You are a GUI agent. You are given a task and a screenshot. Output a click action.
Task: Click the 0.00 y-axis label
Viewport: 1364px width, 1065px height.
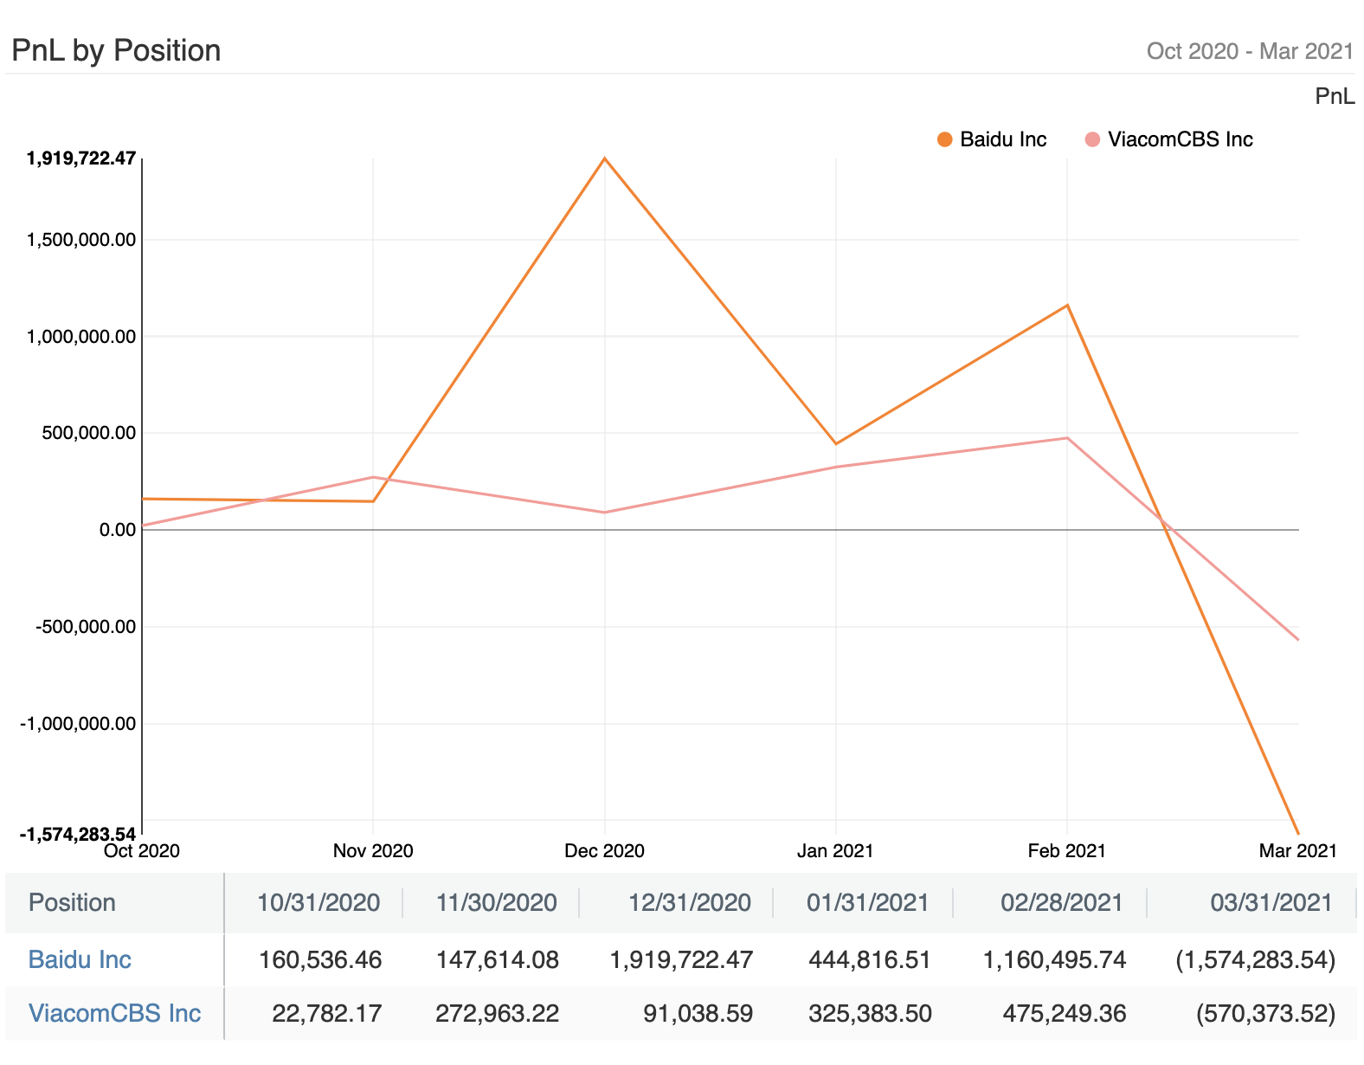(x=118, y=530)
